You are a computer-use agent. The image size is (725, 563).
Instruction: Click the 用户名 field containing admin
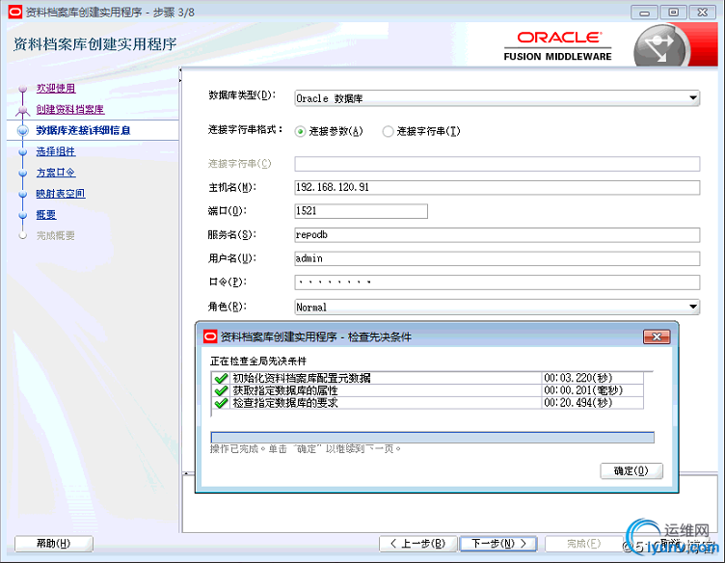(497, 258)
